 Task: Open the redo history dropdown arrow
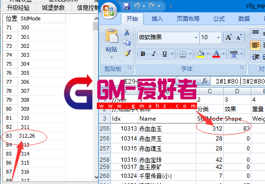(x=159, y=6)
